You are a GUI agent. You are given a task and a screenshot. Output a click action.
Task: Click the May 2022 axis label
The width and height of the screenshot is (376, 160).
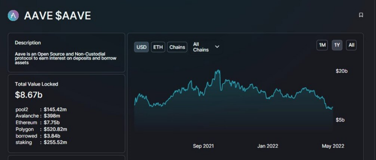[333, 146]
